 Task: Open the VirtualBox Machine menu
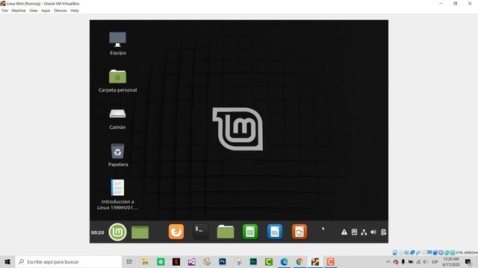[19, 10]
